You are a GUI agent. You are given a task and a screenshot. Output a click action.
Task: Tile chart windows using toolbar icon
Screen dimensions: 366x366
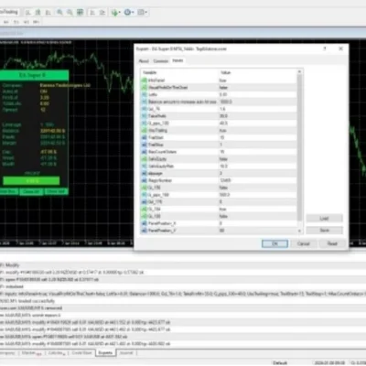(80, 13)
